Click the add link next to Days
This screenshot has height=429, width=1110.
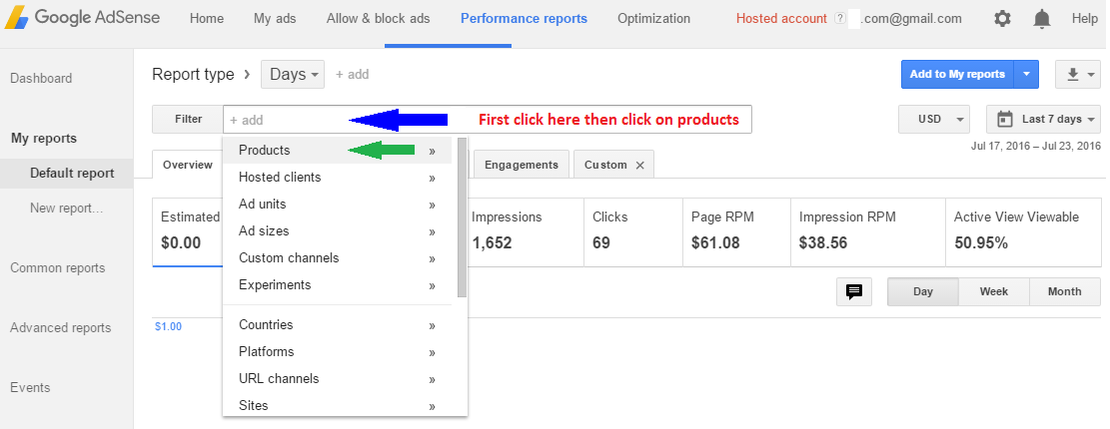352,74
